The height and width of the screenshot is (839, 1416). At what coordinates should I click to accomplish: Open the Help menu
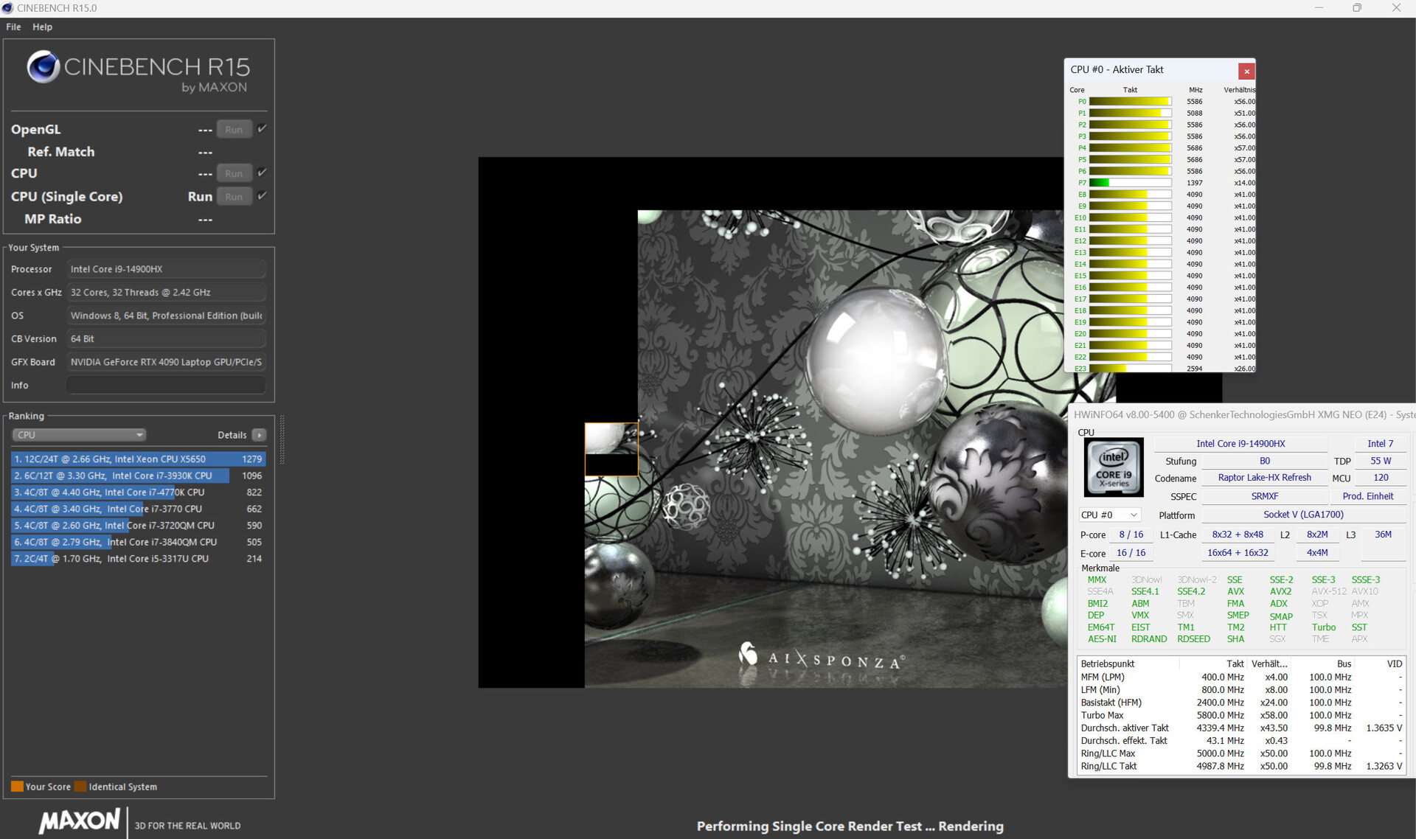[42, 27]
